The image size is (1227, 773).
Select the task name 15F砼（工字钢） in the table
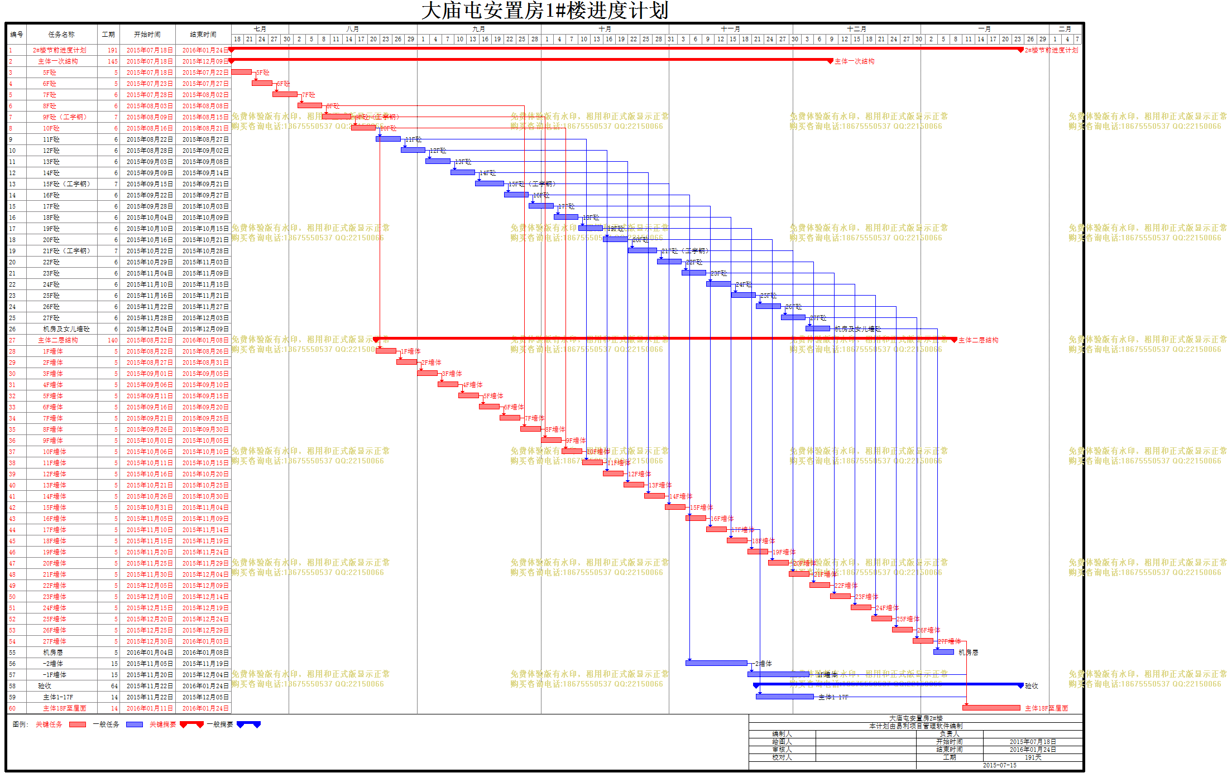click(66, 184)
